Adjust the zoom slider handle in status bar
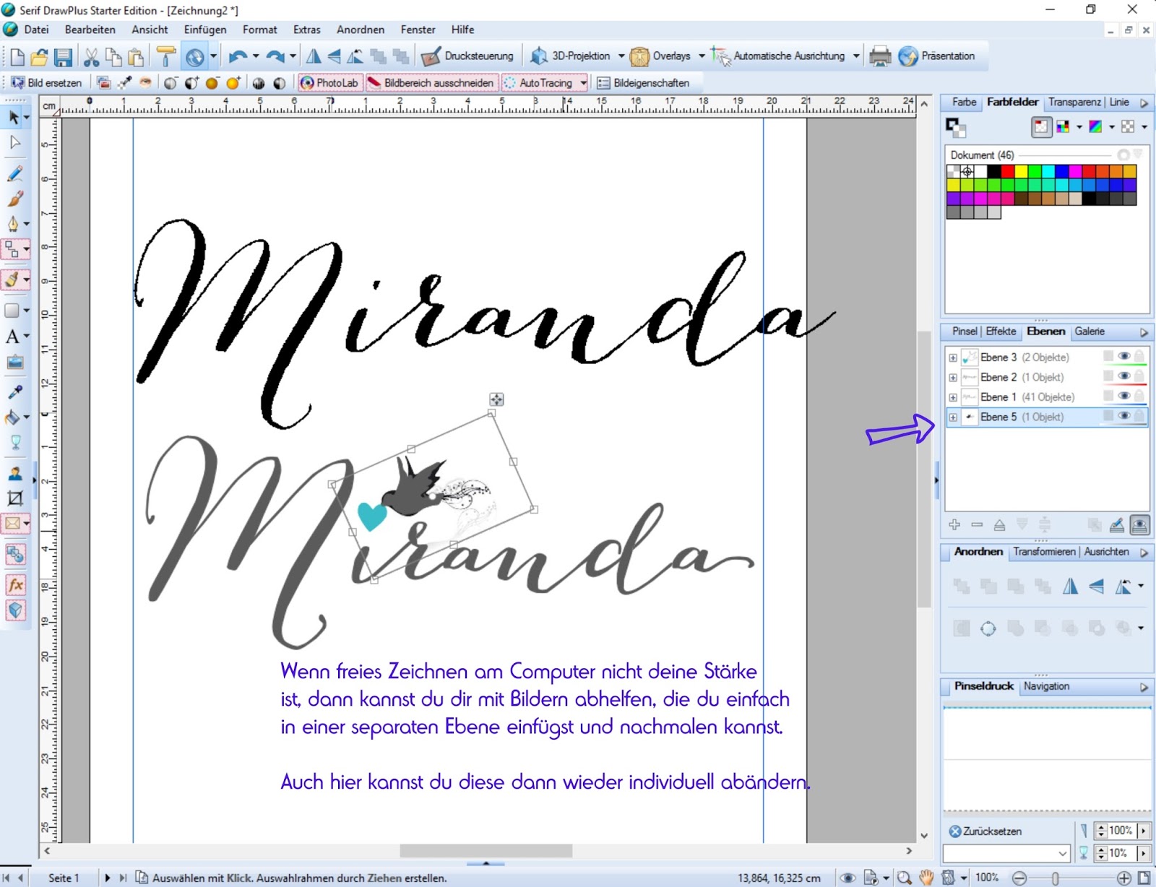 pyautogui.click(x=1056, y=878)
